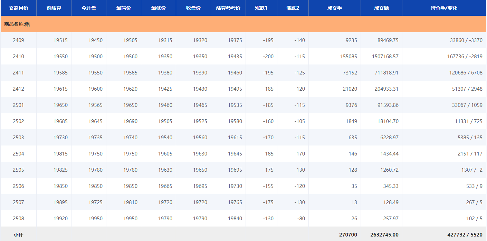
Task: Click the 商品名称:铝 group row
Action: tap(17, 24)
